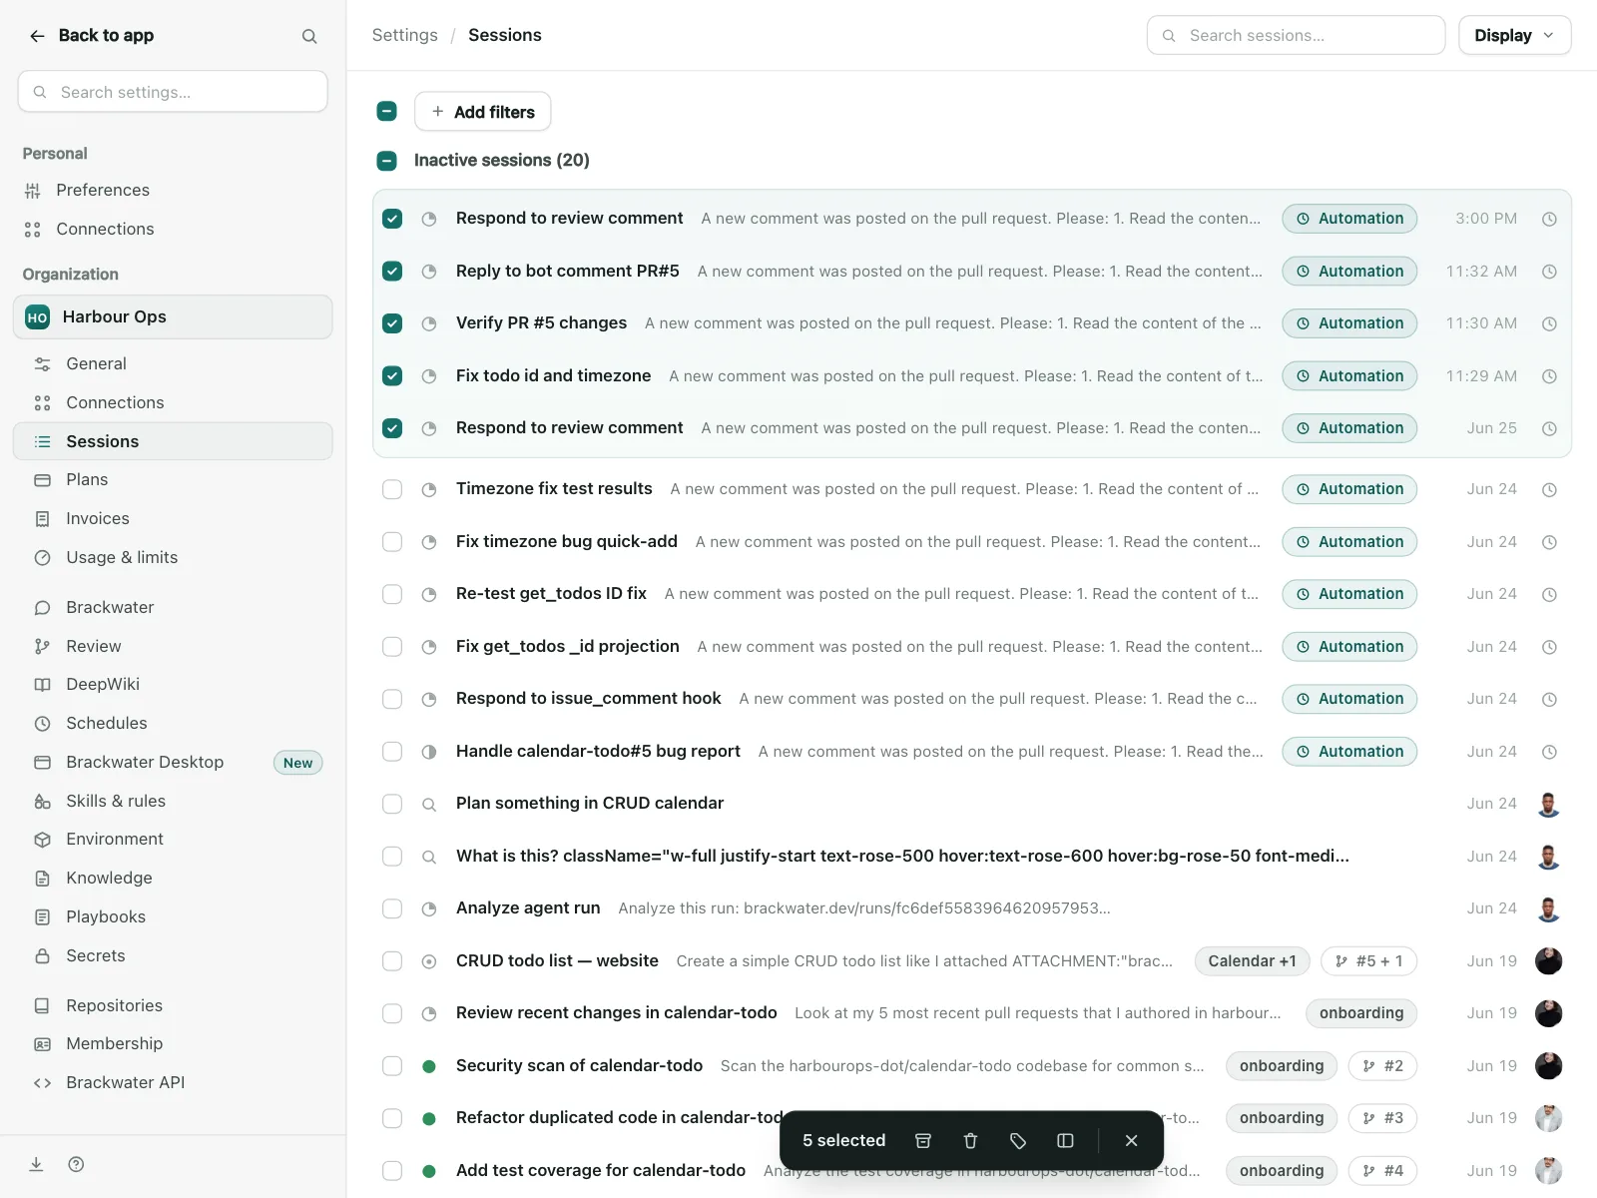Click avatar on Plan something in CRUD calendar row

pos(1549,804)
